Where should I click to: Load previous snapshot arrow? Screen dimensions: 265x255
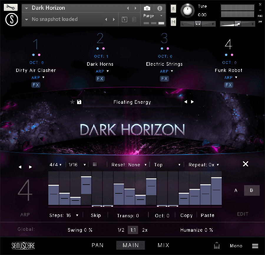106,19
